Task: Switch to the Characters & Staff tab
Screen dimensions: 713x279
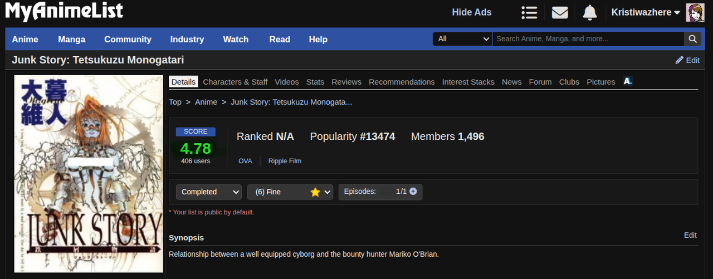Action: pyautogui.click(x=235, y=82)
